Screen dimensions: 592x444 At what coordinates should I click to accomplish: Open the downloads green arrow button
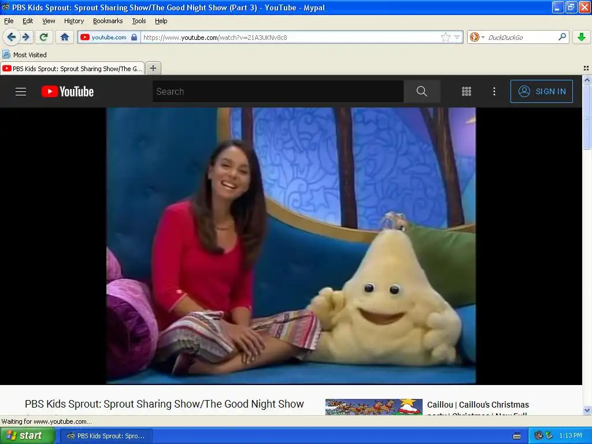pos(582,37)
